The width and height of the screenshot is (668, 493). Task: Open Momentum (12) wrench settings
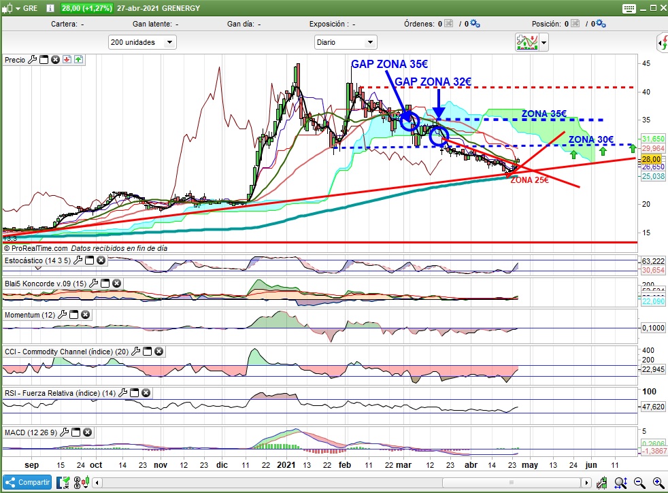tap(62, 315)
